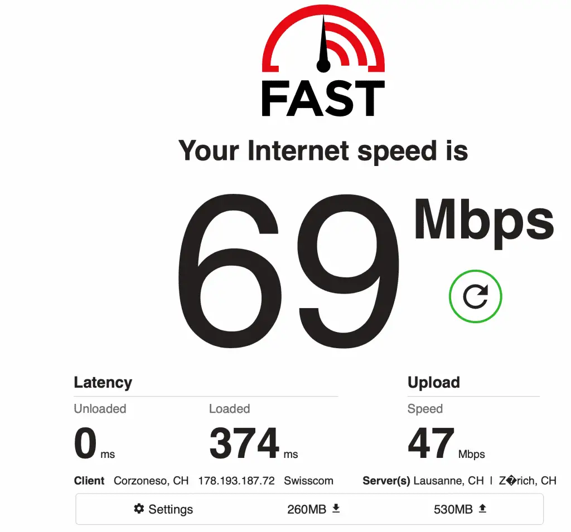Click the download arrow icon beside 260MB

pyautogui.click(x=336, y=509)
